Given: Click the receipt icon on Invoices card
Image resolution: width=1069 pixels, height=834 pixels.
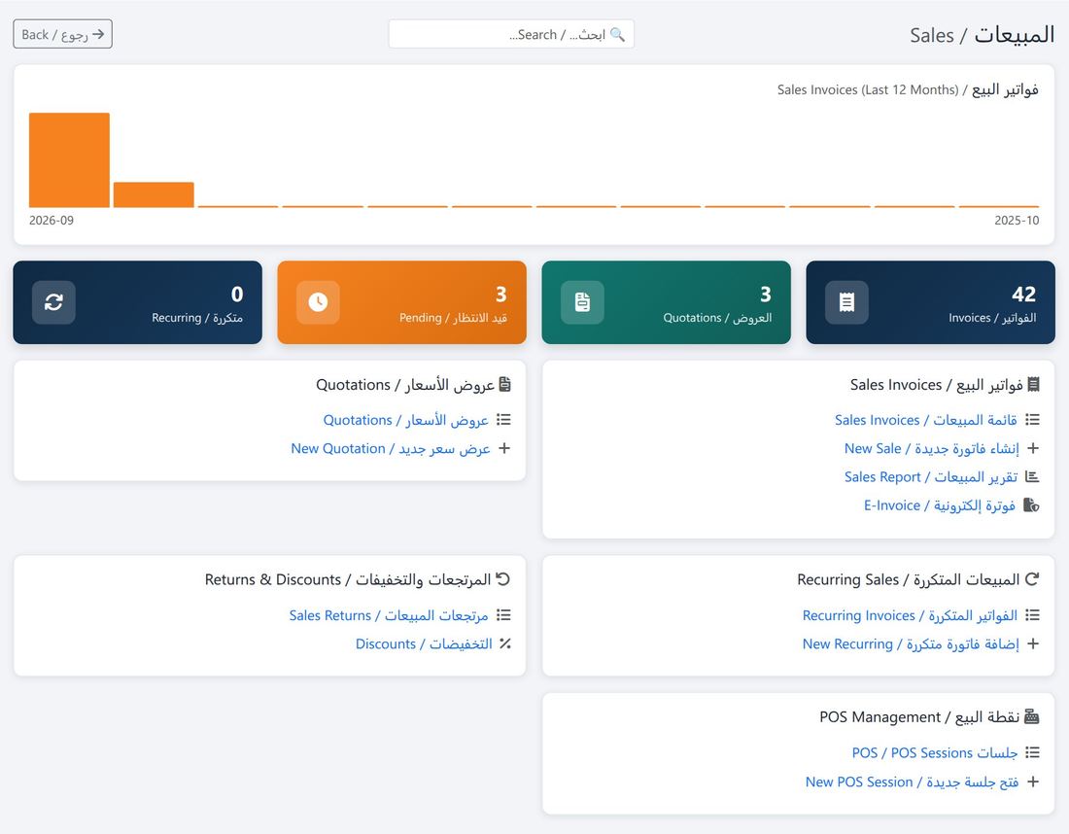Looking at the screenshot, I should [x=846, y=302].
